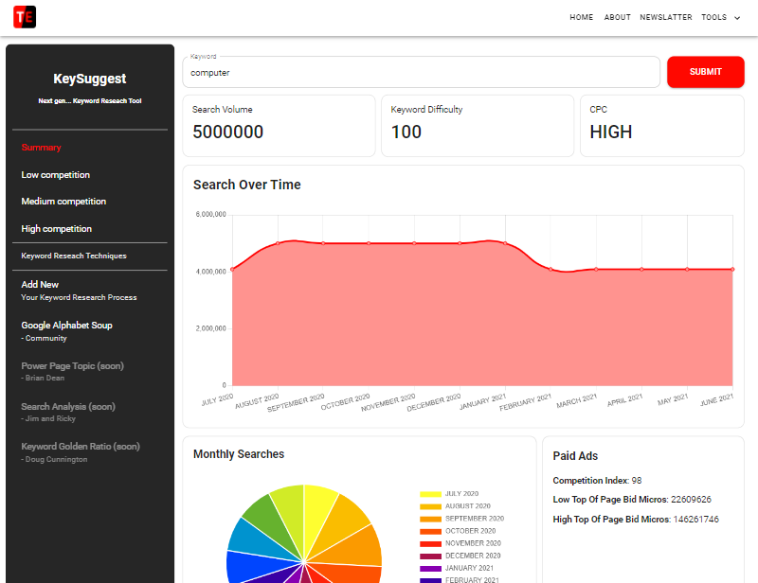Open the NEWSLATTER nav link

(666, 17)
